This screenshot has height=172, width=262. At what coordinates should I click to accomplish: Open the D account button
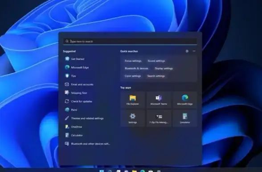tap(187, 51)
